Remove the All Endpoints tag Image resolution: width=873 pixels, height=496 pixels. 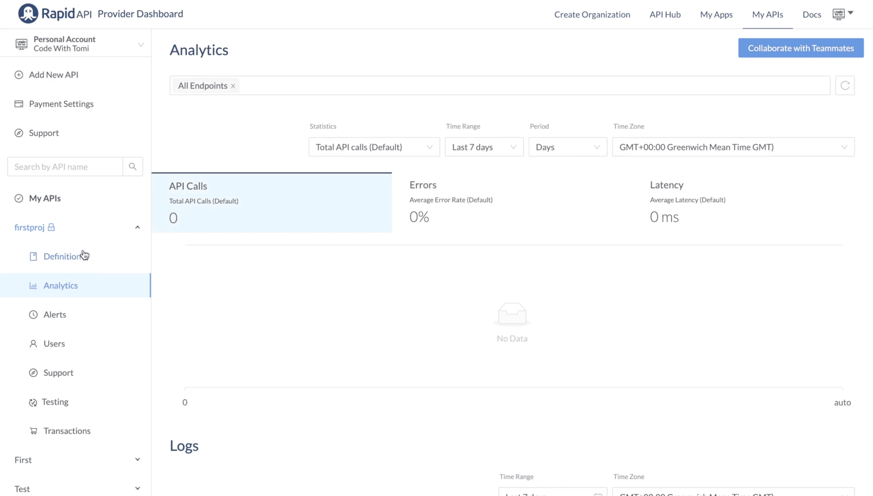point(233,86)
